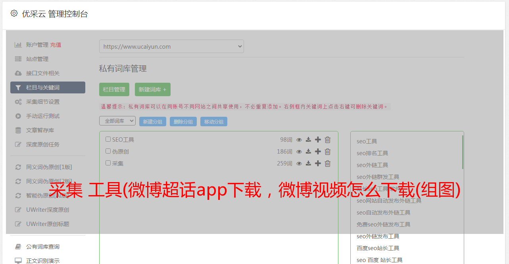Click the 伪原创 library name
Screen dimensions: 509x264
point(121,152)
